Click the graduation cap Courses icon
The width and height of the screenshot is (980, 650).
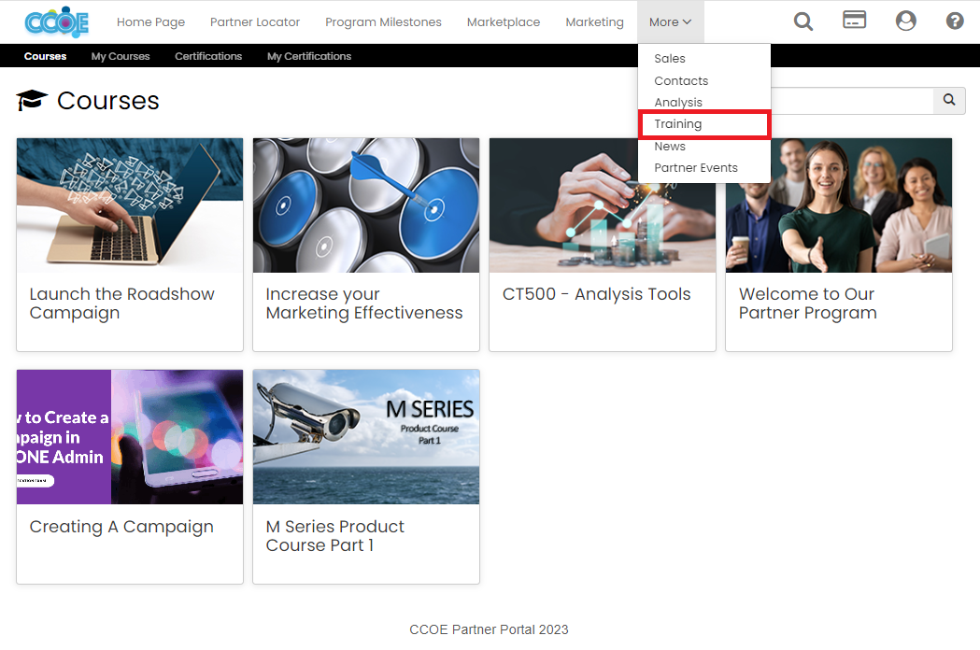(31, 100)
